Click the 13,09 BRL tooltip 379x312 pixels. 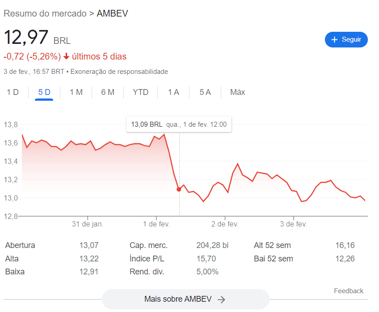(179, 124)
